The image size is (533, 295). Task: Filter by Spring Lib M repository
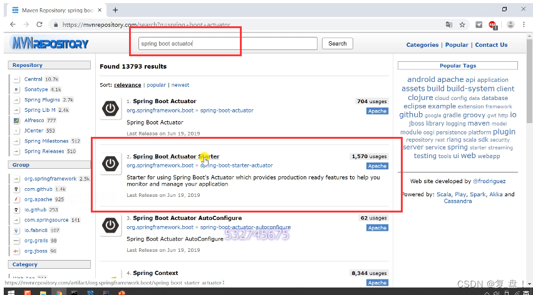pyautogui.click(x=39, y=110)
